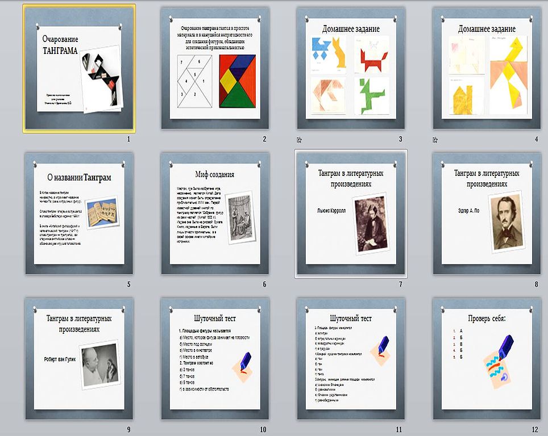Click the green tangram figure on slide 3

coord(372,96)
